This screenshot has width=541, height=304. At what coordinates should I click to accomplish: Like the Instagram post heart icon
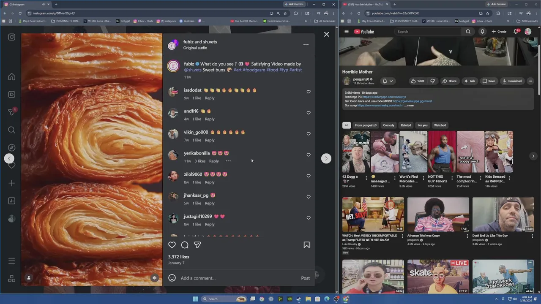click(x=172, y=245)
